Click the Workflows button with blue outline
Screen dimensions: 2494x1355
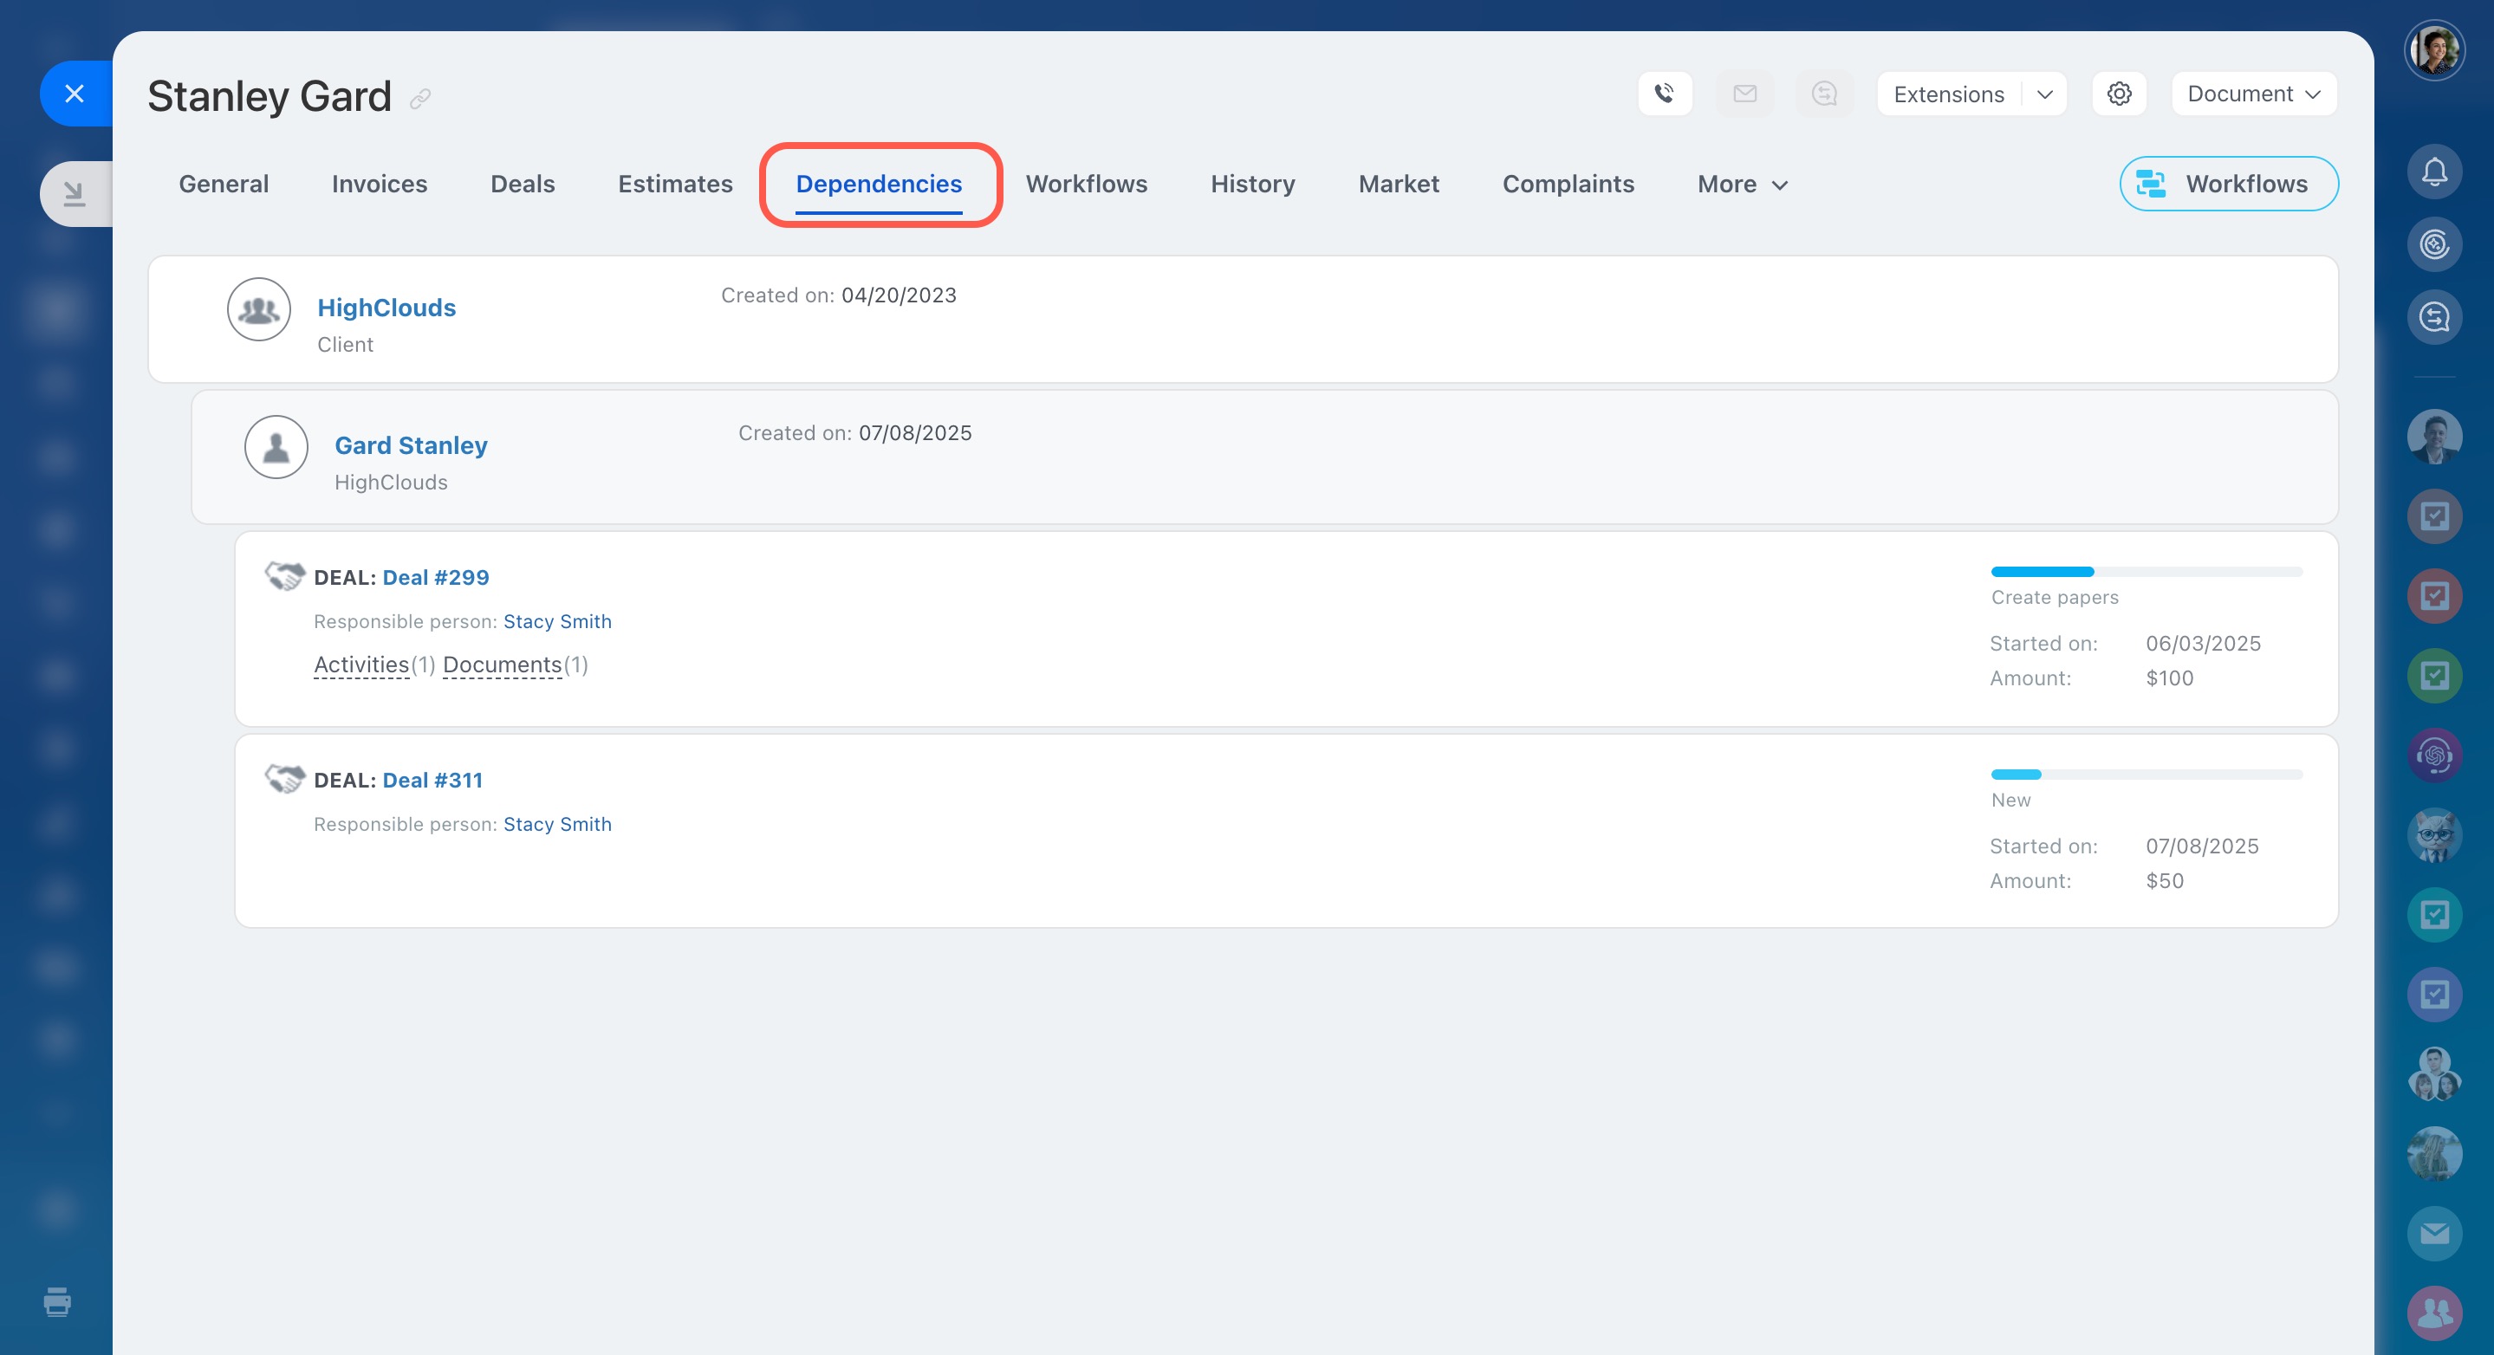[2228, 184]
